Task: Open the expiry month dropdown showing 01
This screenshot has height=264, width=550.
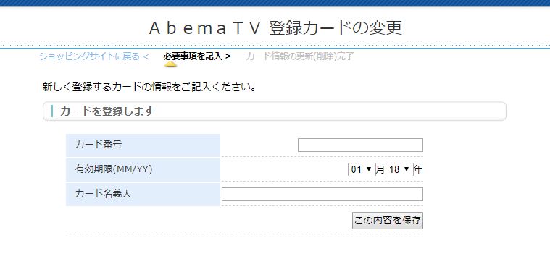Action: point(362,169)
